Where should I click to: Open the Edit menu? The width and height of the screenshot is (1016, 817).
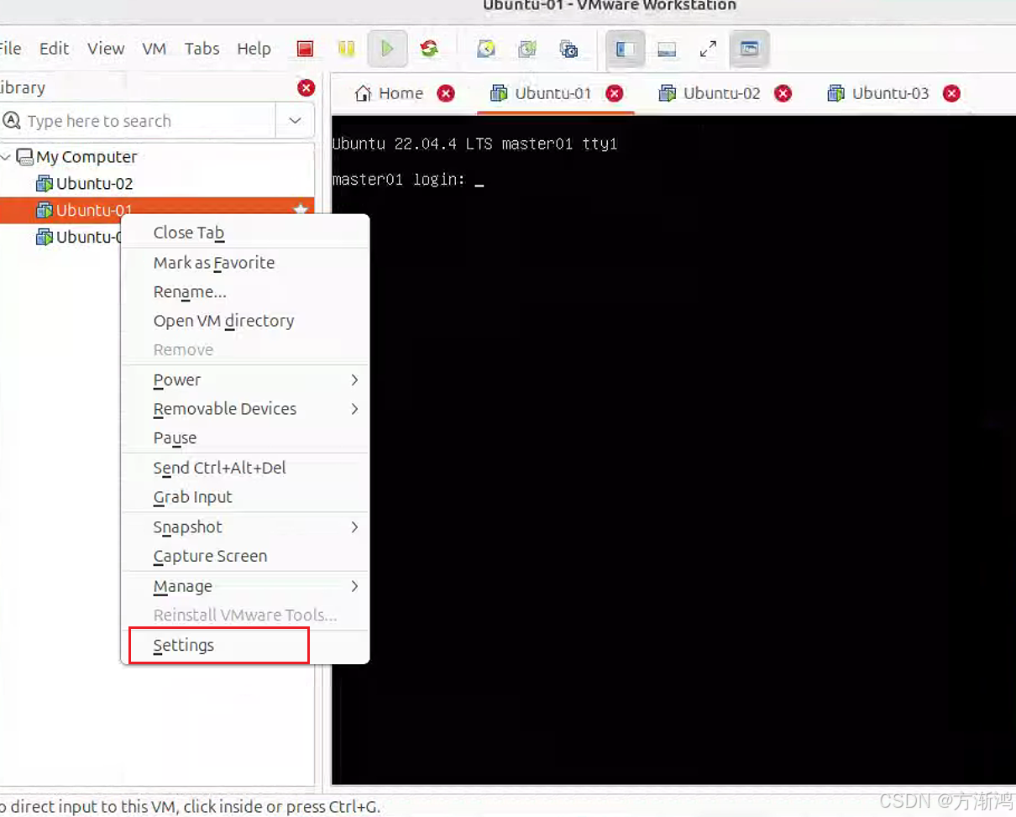tap(55, 49)
